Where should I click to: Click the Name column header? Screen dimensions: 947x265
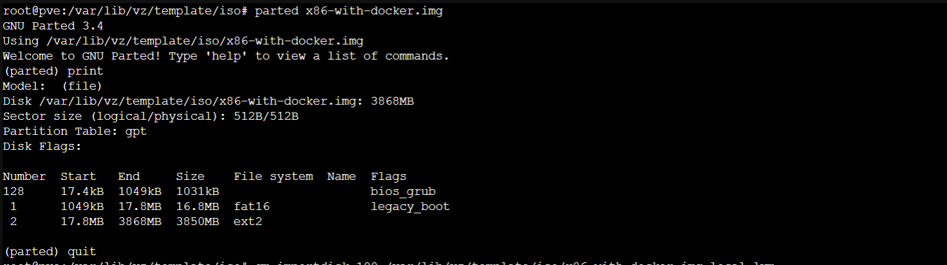click(x=341, y=177)
